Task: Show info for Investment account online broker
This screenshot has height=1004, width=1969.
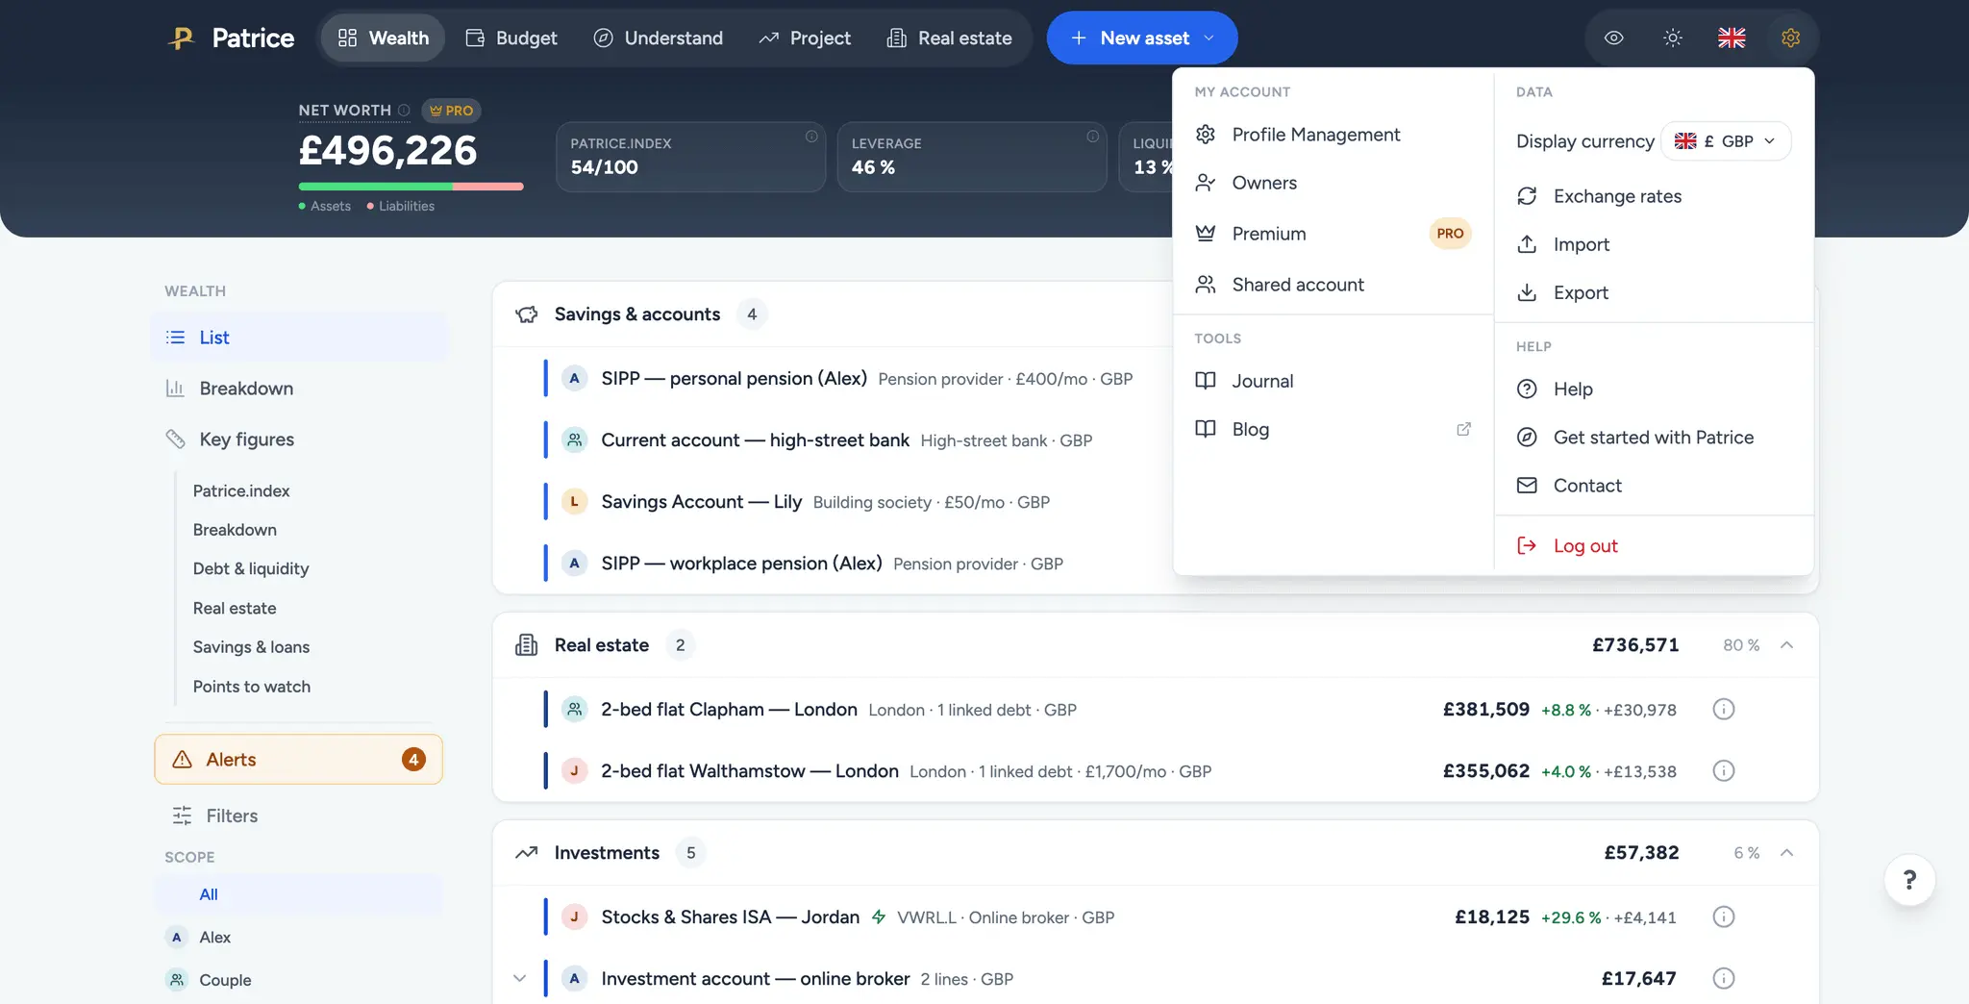Action: (1724, 979)
